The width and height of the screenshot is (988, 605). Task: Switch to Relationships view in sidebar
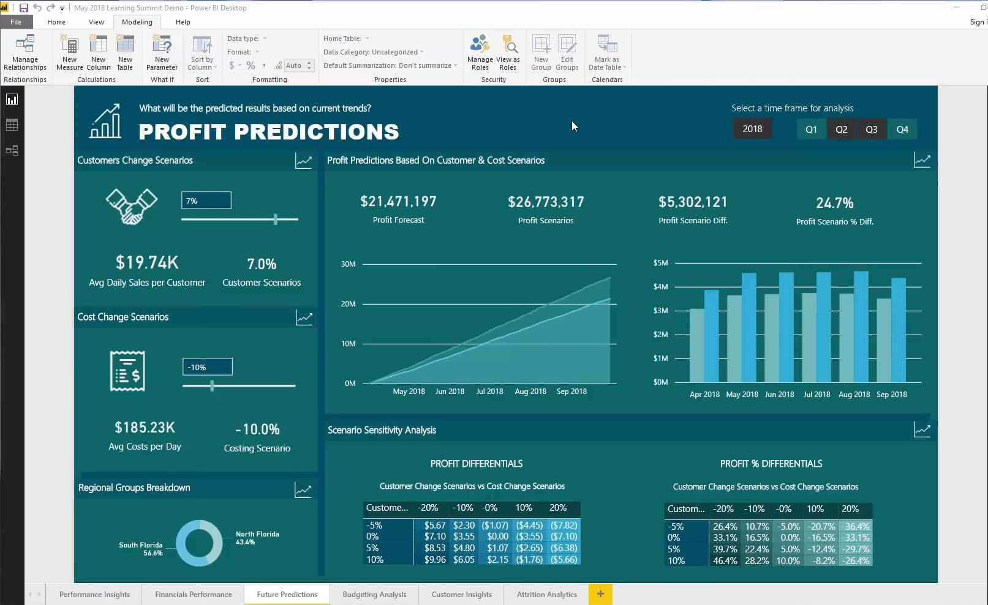click(12, 150)
